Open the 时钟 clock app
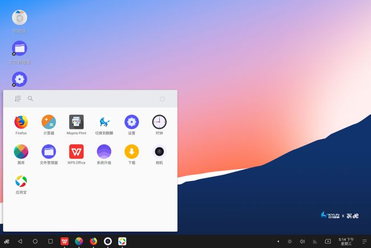This screenshot has height=248, width=371. [x=159, y=122]
